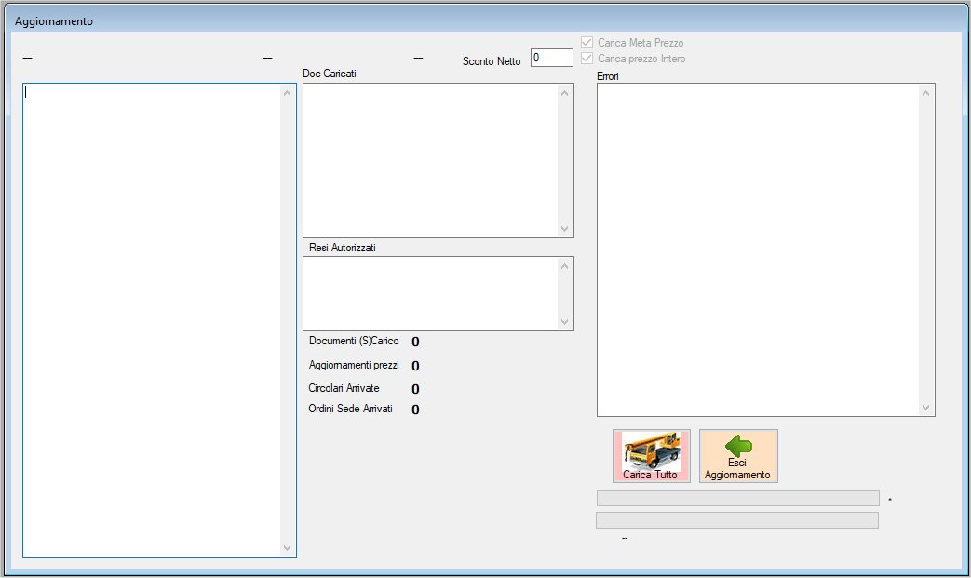Click the Esci Aggiornamento green arrow button

coord(737,456)
